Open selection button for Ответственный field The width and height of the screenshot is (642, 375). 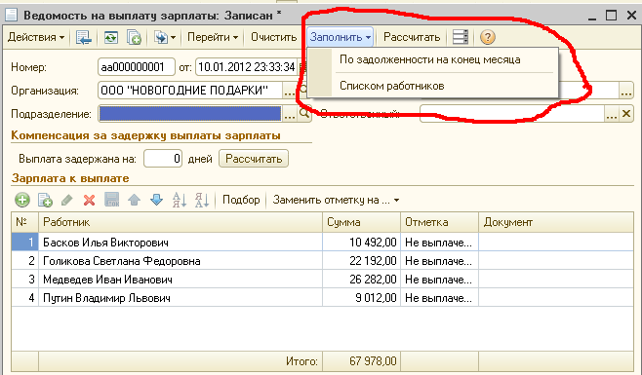coord(612,114)
